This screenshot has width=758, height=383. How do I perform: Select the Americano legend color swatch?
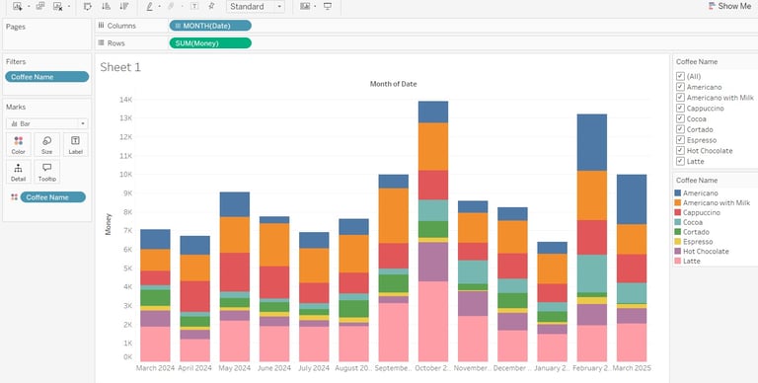[x=678, y=193]
